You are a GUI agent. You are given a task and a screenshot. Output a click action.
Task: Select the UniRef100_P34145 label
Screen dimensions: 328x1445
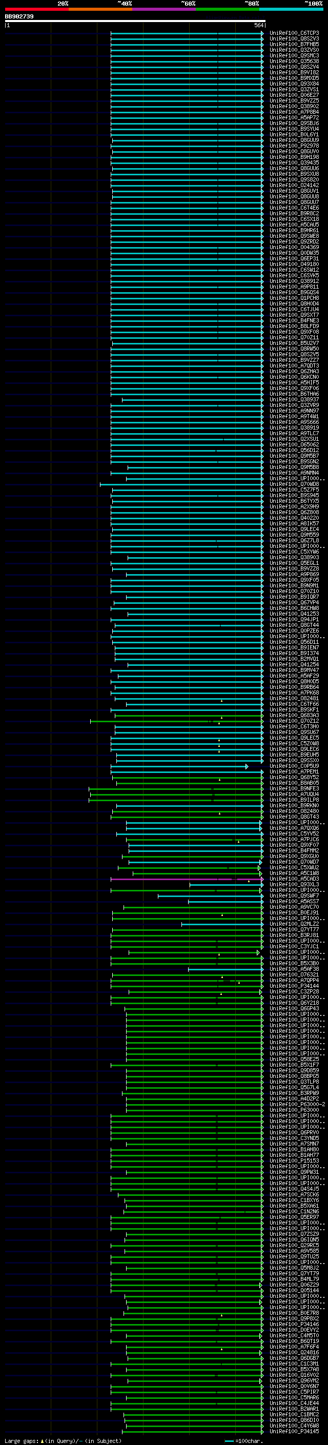click(294, 1431)
